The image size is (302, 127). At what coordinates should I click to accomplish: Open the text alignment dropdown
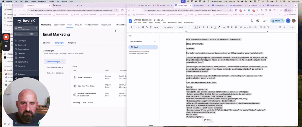(237, 27)
